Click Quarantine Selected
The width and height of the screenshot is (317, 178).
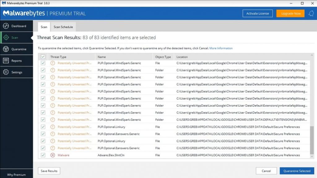click(x=297, y=171)
